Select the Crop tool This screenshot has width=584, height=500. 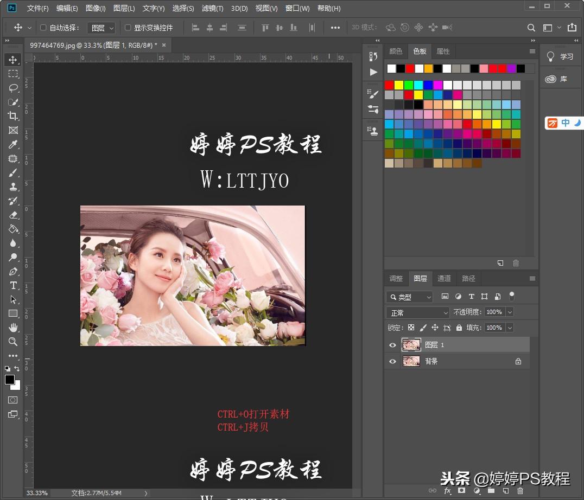(x=13, y=116)
